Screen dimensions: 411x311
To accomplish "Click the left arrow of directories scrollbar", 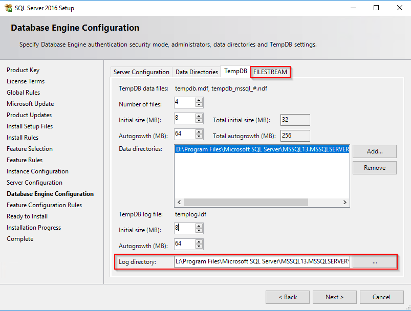I will pyautogui.click(x=179, y=202).
